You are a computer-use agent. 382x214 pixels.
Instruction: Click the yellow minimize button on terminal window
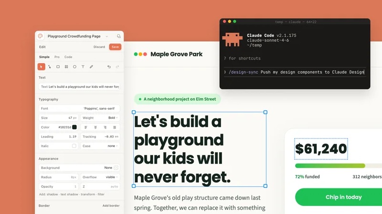click(230, 21)
